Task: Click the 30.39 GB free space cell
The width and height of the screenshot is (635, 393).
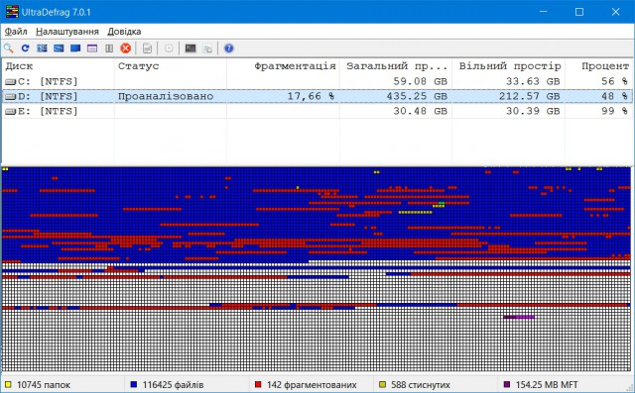Action: tap(533, 111)
